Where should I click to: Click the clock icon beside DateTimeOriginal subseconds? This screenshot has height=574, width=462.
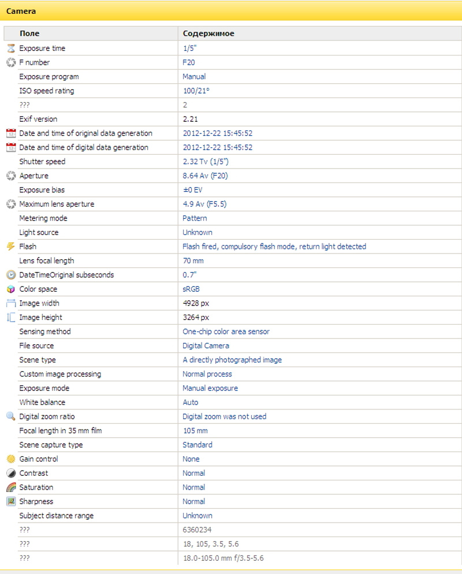point(10,275)
